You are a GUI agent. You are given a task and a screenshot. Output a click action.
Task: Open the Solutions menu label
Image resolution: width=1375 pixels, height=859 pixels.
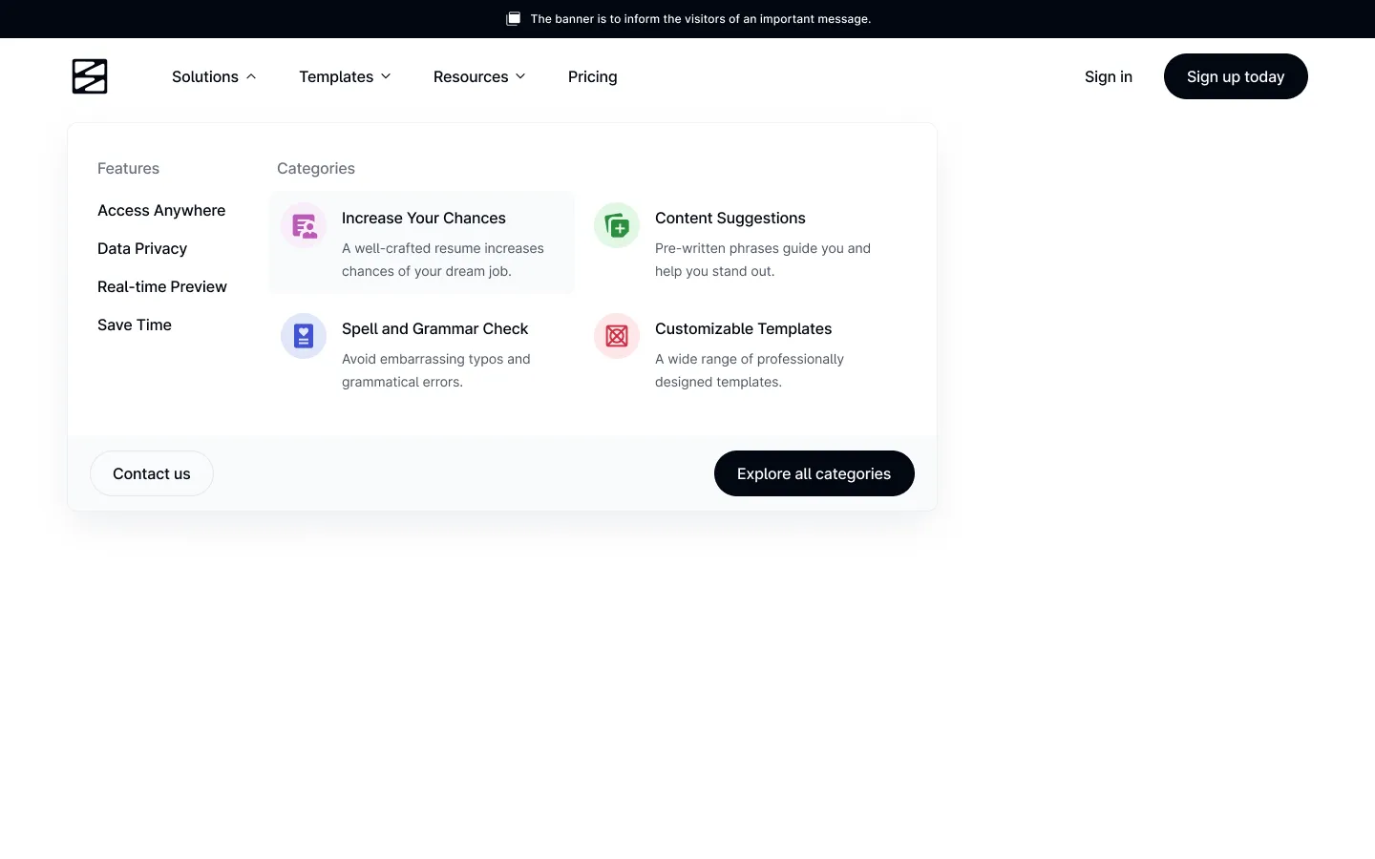click(205, 76)
